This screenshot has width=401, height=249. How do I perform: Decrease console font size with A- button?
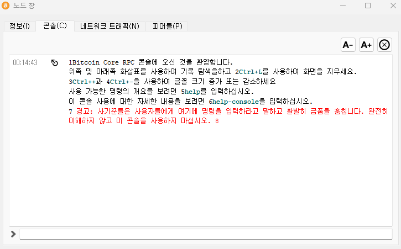[348, 45]
